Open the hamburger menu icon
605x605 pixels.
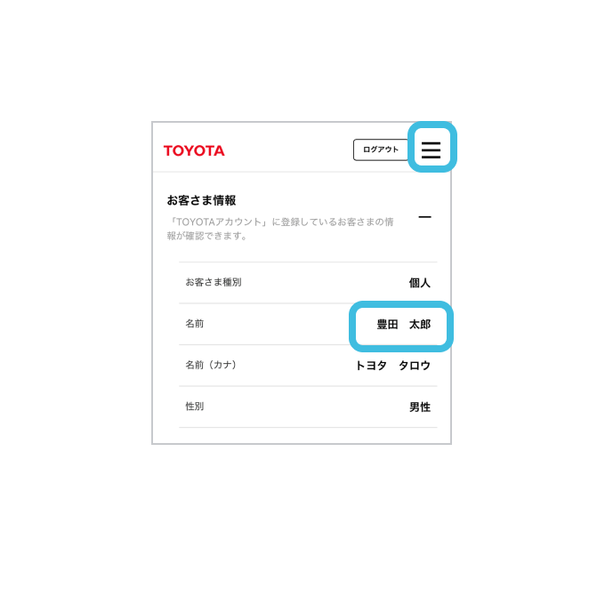click(x=431, y=149)
